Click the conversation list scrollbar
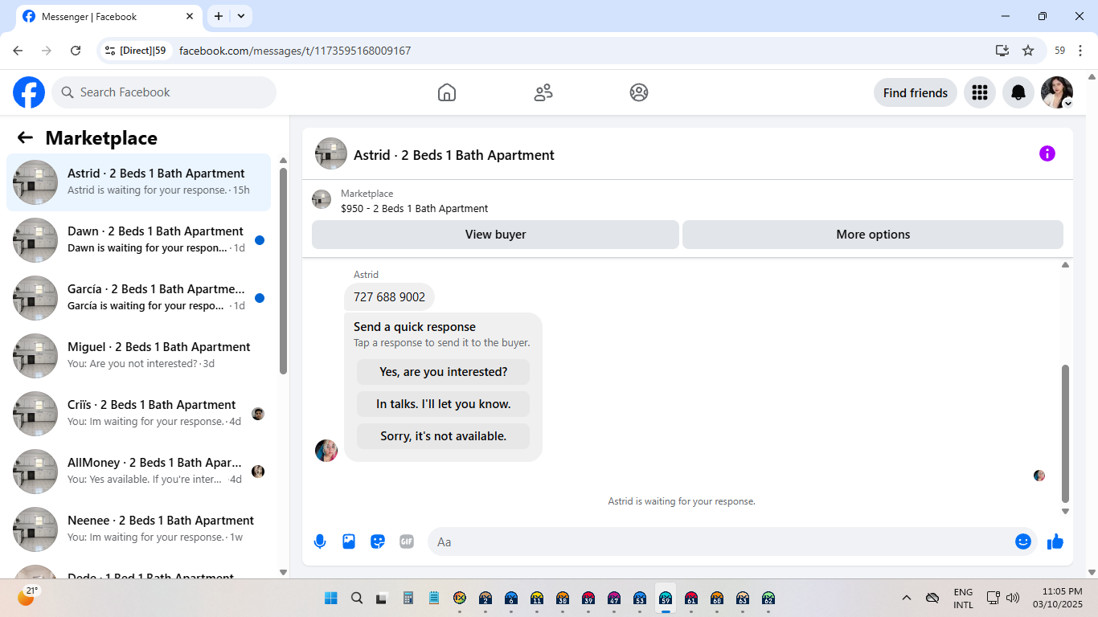Image resolution: width=1098 pixels, height=617 pixels. (283, 271)
